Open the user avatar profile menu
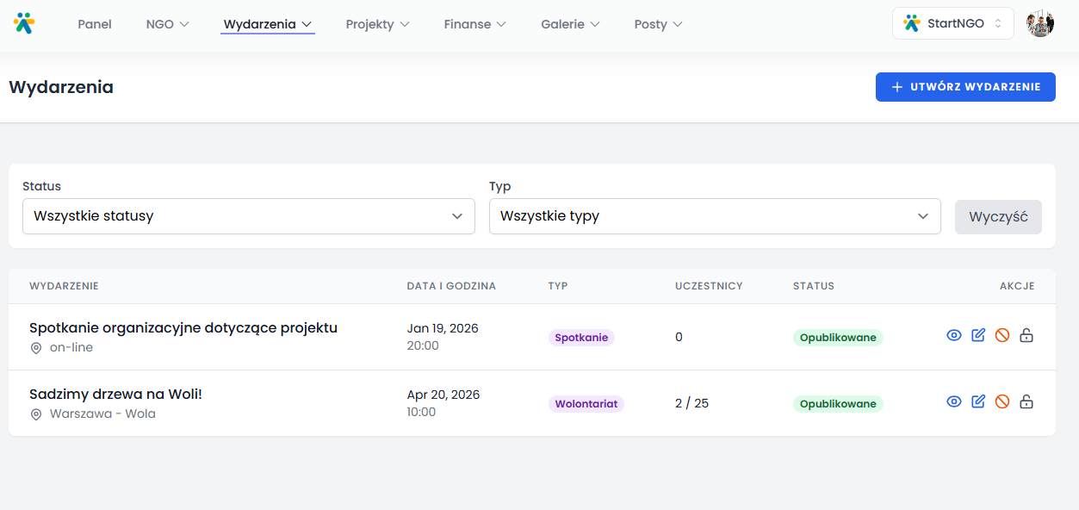 click(x=1040, y=23)
